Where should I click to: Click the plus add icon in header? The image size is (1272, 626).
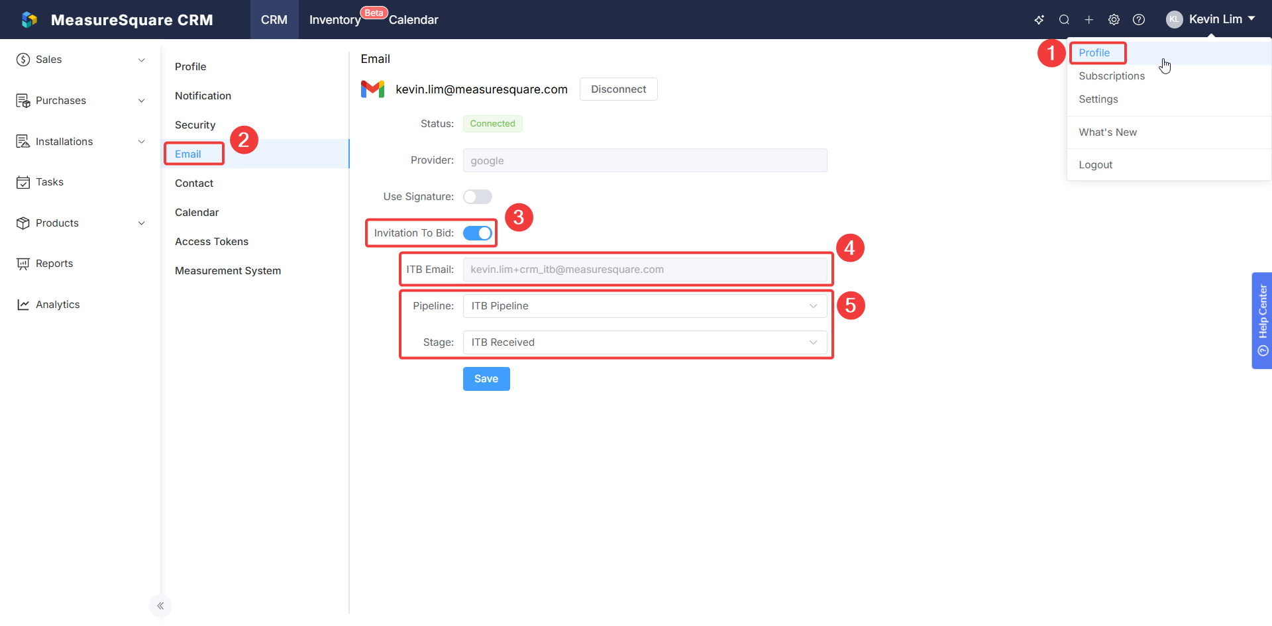[1088, 20]
